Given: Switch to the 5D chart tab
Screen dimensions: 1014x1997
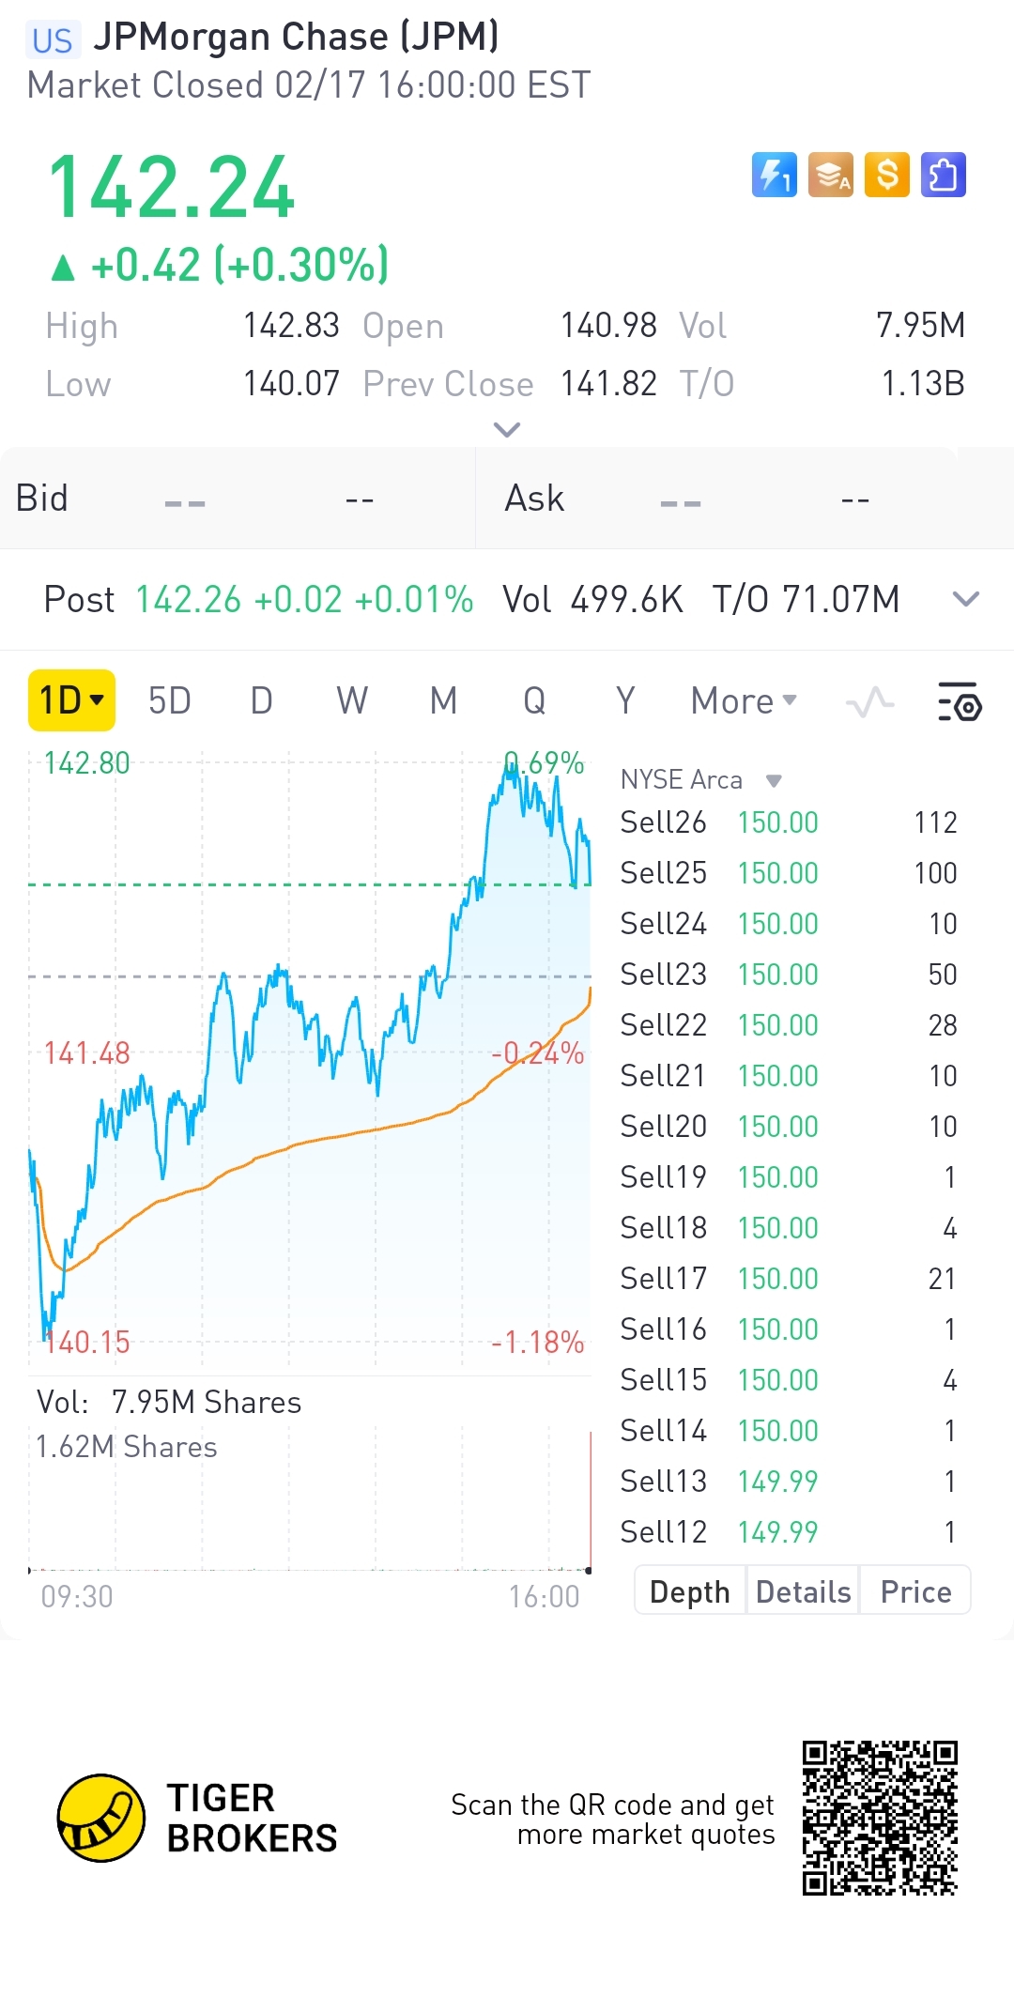Looking at the screenshot, I should (170, 701).
